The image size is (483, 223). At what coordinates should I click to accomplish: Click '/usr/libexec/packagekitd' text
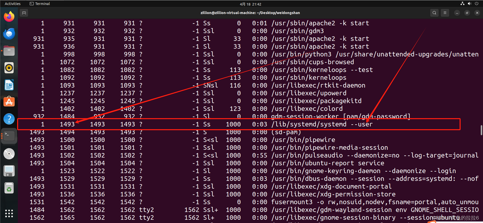[316, 101]
